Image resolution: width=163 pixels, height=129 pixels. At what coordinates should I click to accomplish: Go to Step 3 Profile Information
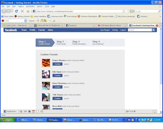click(x=79, y=43)
